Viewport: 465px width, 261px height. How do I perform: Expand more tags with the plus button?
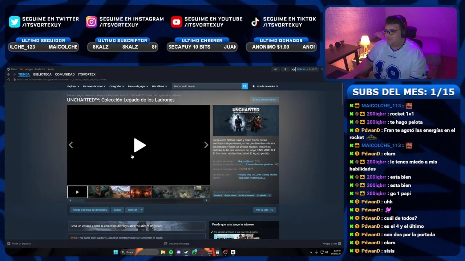(270, 195)
